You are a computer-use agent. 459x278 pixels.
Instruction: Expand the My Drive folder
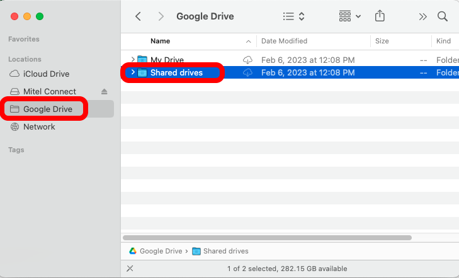click(133, 59)
